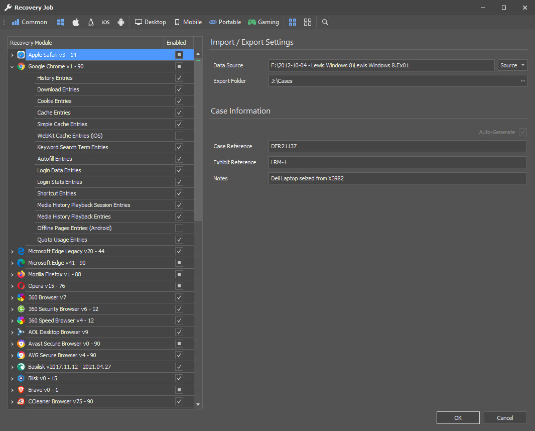The image size is (535, 431).
Task: Filter modules by iOS platform
Action: coord(106,22)
